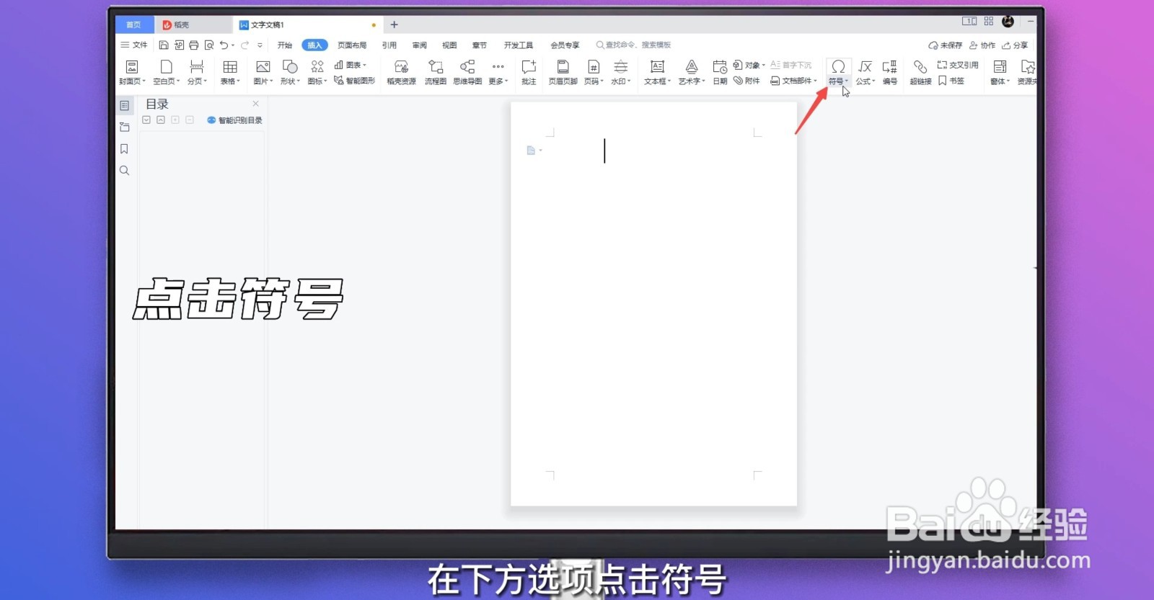Open the customize quick access dropdown

coord(260,45)
